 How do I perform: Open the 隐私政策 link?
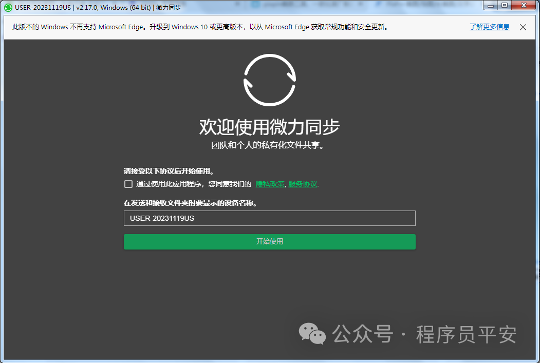pos(270,184)
